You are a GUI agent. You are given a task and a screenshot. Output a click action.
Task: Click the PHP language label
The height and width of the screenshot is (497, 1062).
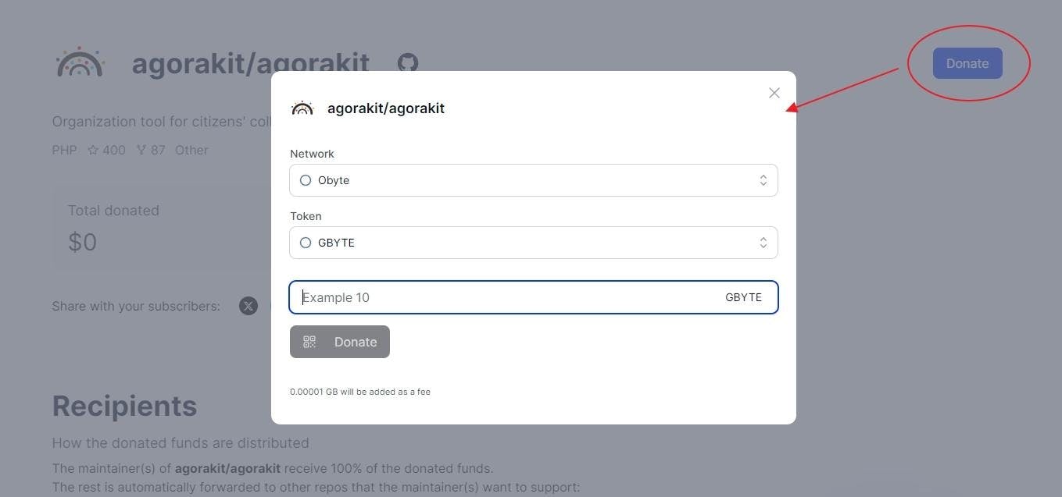click(64, 150)
